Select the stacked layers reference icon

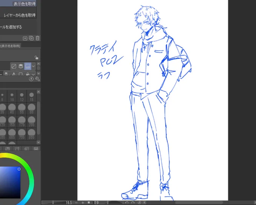point(21,66)
